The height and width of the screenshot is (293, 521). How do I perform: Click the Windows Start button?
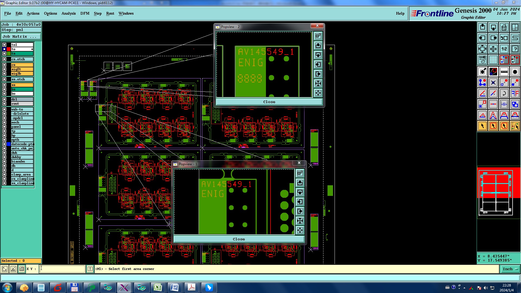pyautogui.click(x=7, y=287)
